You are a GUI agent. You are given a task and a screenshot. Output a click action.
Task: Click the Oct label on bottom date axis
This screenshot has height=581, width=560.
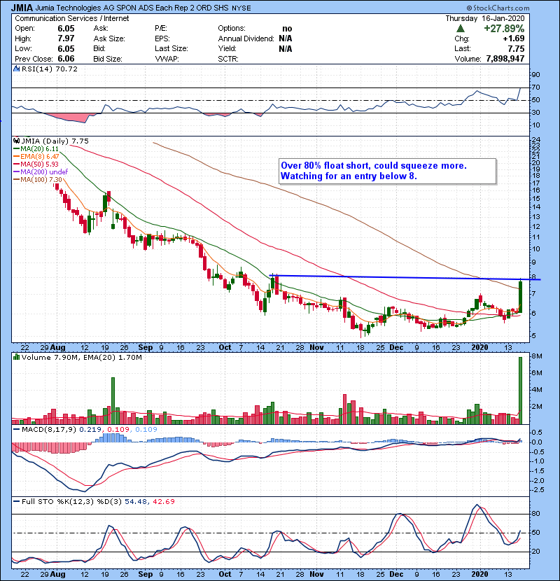(x=225, y=574)
